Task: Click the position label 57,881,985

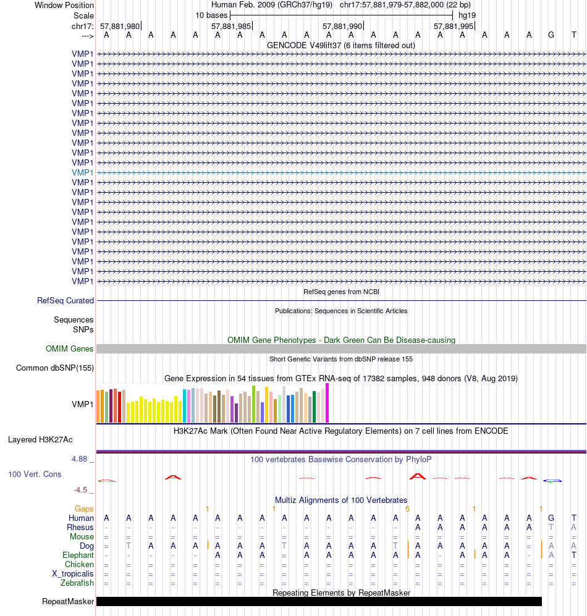Action: click(x=231, y=27)
